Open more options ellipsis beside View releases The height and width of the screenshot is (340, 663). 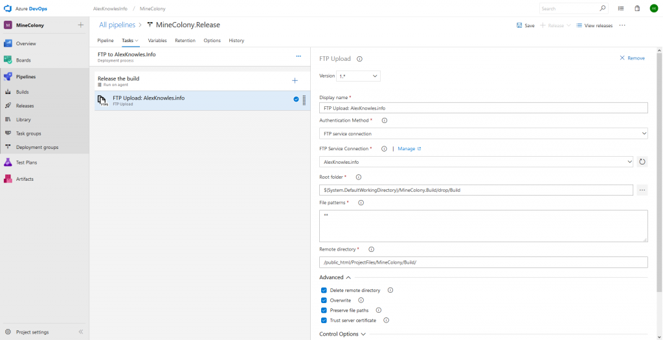622,25
